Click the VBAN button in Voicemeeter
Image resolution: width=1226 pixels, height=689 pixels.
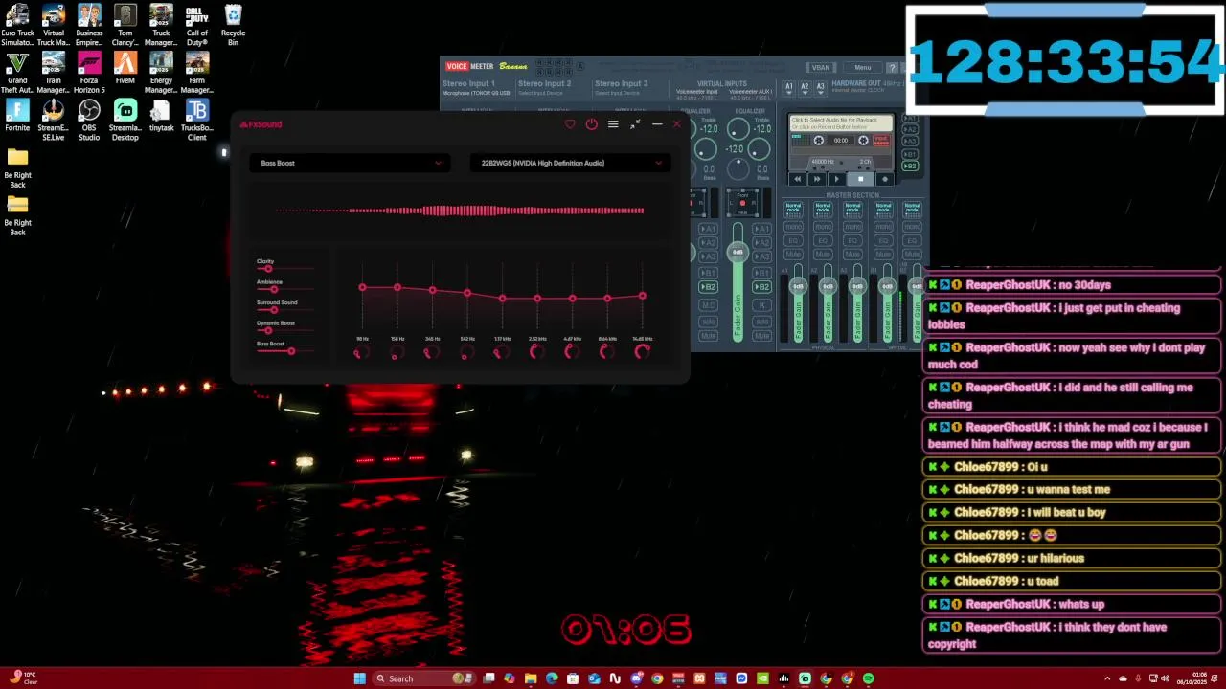tap(822, 68)
